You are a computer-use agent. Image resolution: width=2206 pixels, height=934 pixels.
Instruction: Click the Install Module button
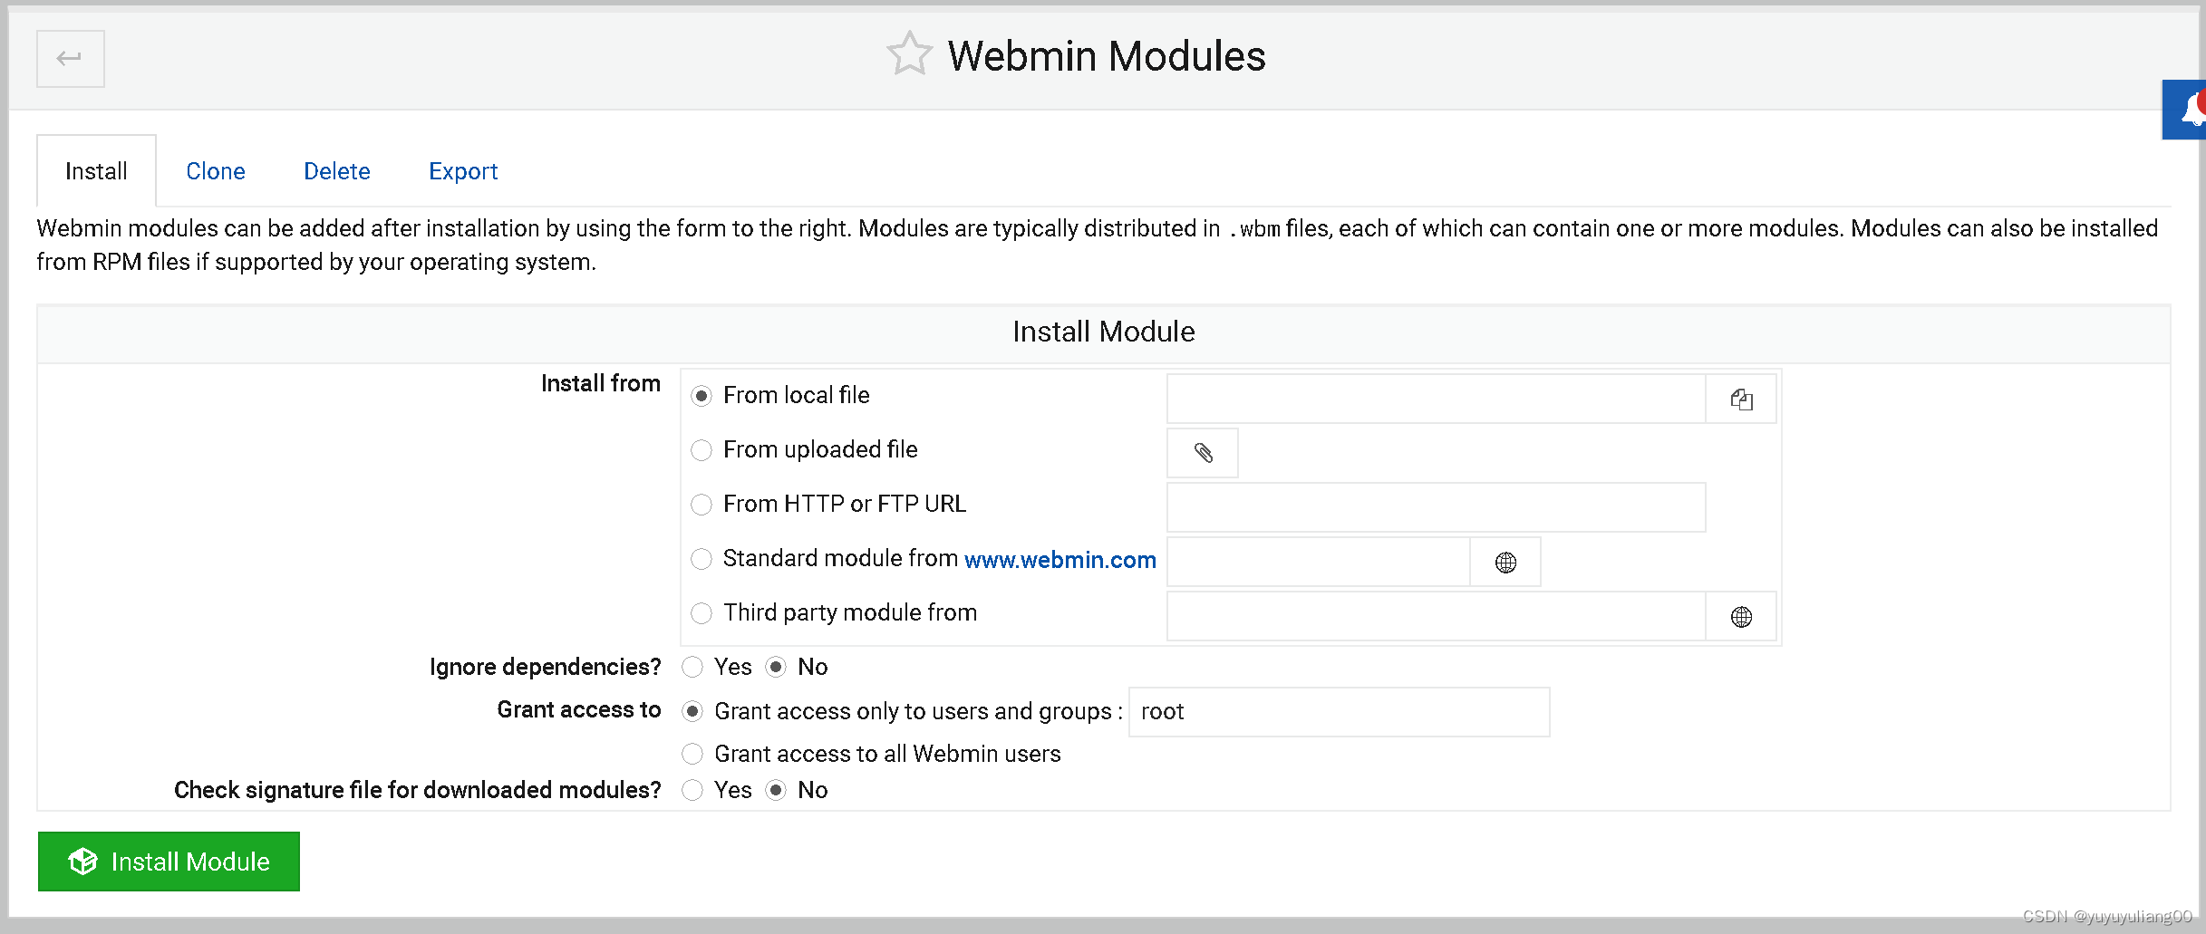(x=169, y=862)
